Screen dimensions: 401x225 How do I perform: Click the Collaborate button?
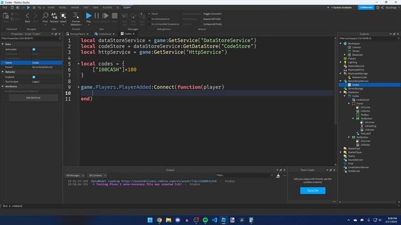(x=366, y=7)
